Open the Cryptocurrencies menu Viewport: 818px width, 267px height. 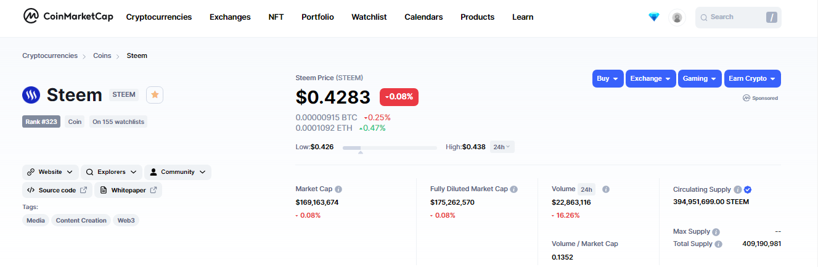pyautogui.click(x=159, y=17)
